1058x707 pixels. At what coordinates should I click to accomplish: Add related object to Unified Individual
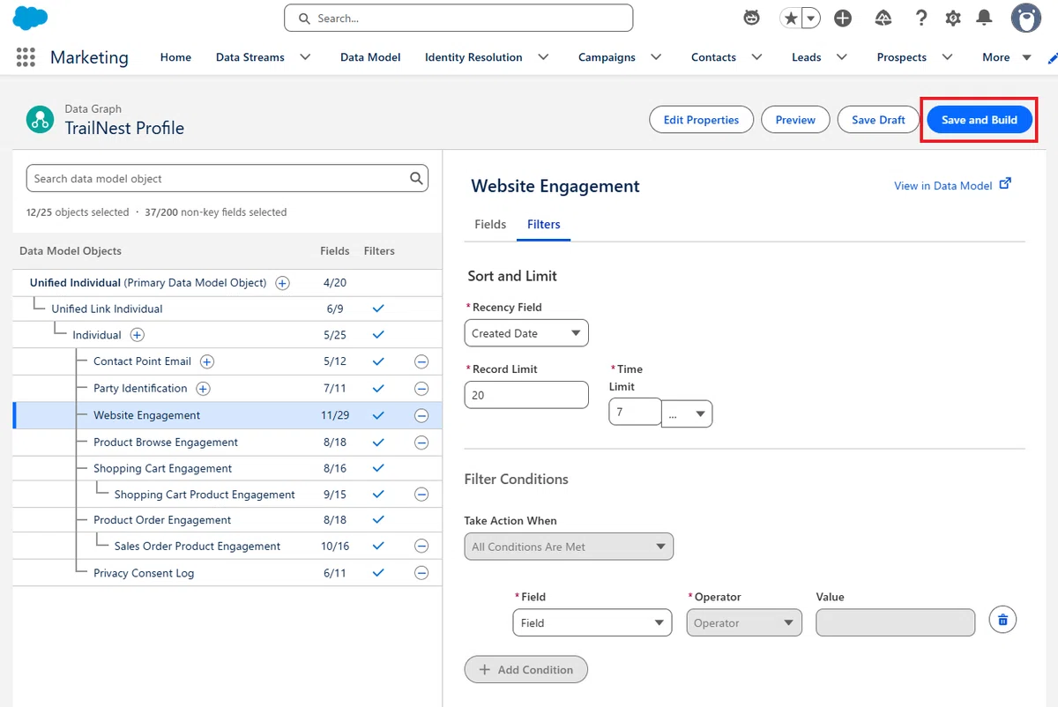[x=282, y=283]
